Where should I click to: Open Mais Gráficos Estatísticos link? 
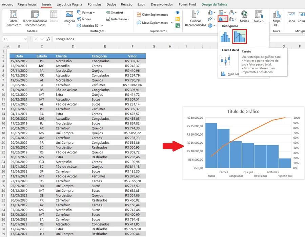pos(230,74)
